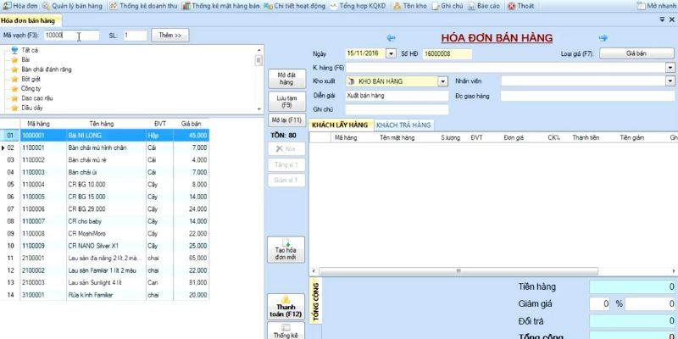Open Chi tiết hoạt động

click(x=294, y=6)
